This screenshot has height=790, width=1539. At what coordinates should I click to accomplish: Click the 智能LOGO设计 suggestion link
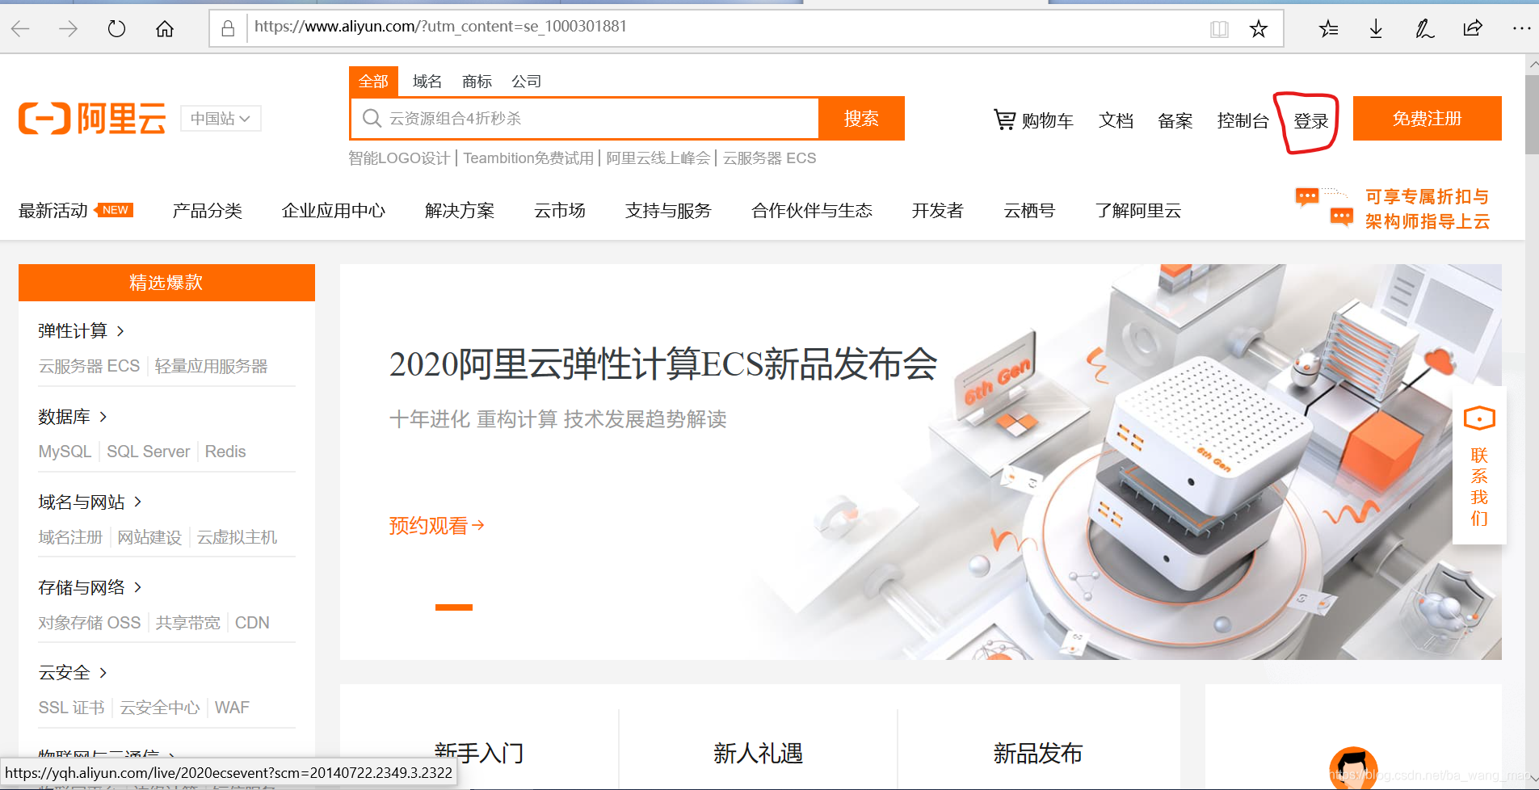click(x=399, y=158)
